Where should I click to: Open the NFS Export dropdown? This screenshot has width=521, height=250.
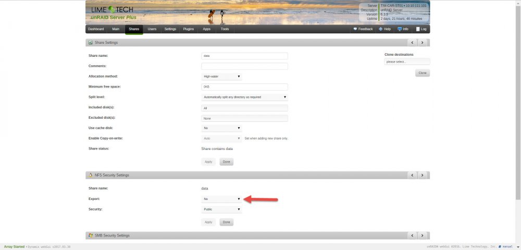click(221, 199)
